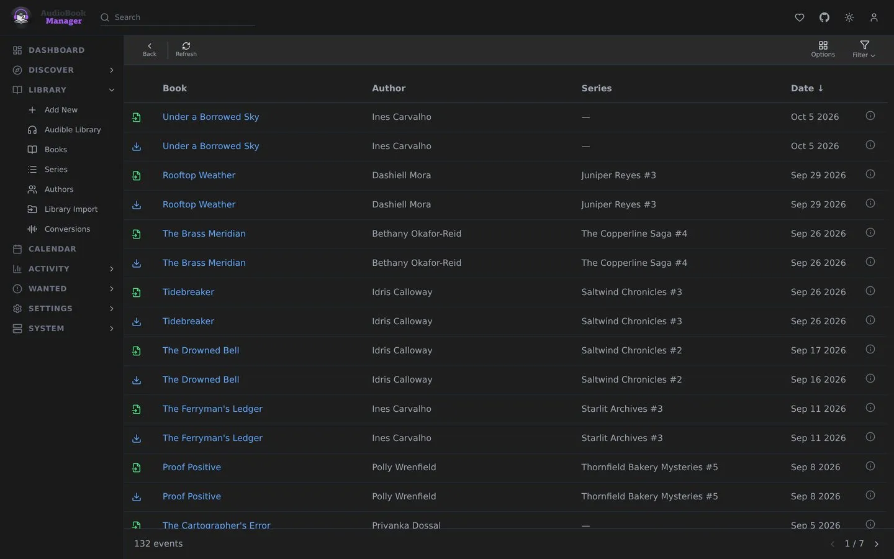This screenshot has width=894, height=559.
Task: Expand the Settings section chevron
Action: click(x=112, y=309)
